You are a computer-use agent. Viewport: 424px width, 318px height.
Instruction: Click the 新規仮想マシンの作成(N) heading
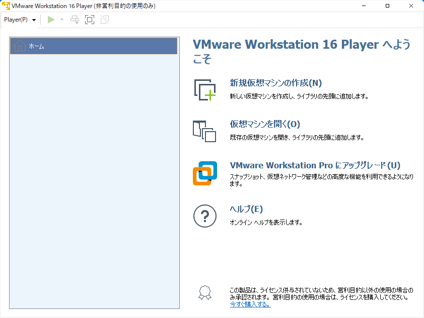point(275,83)
